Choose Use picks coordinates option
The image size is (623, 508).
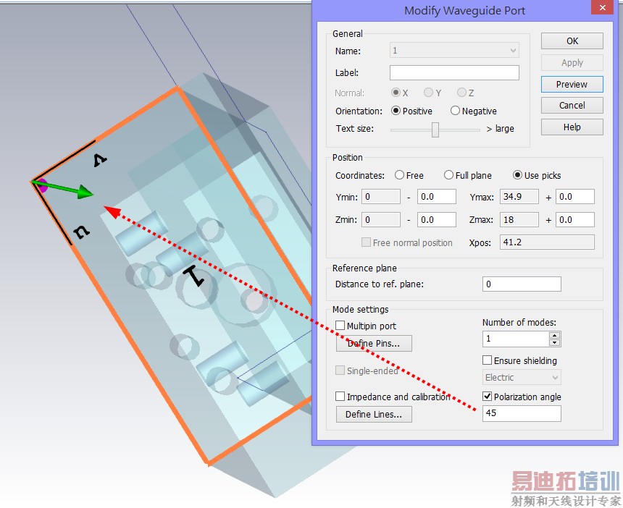[517, 175]
